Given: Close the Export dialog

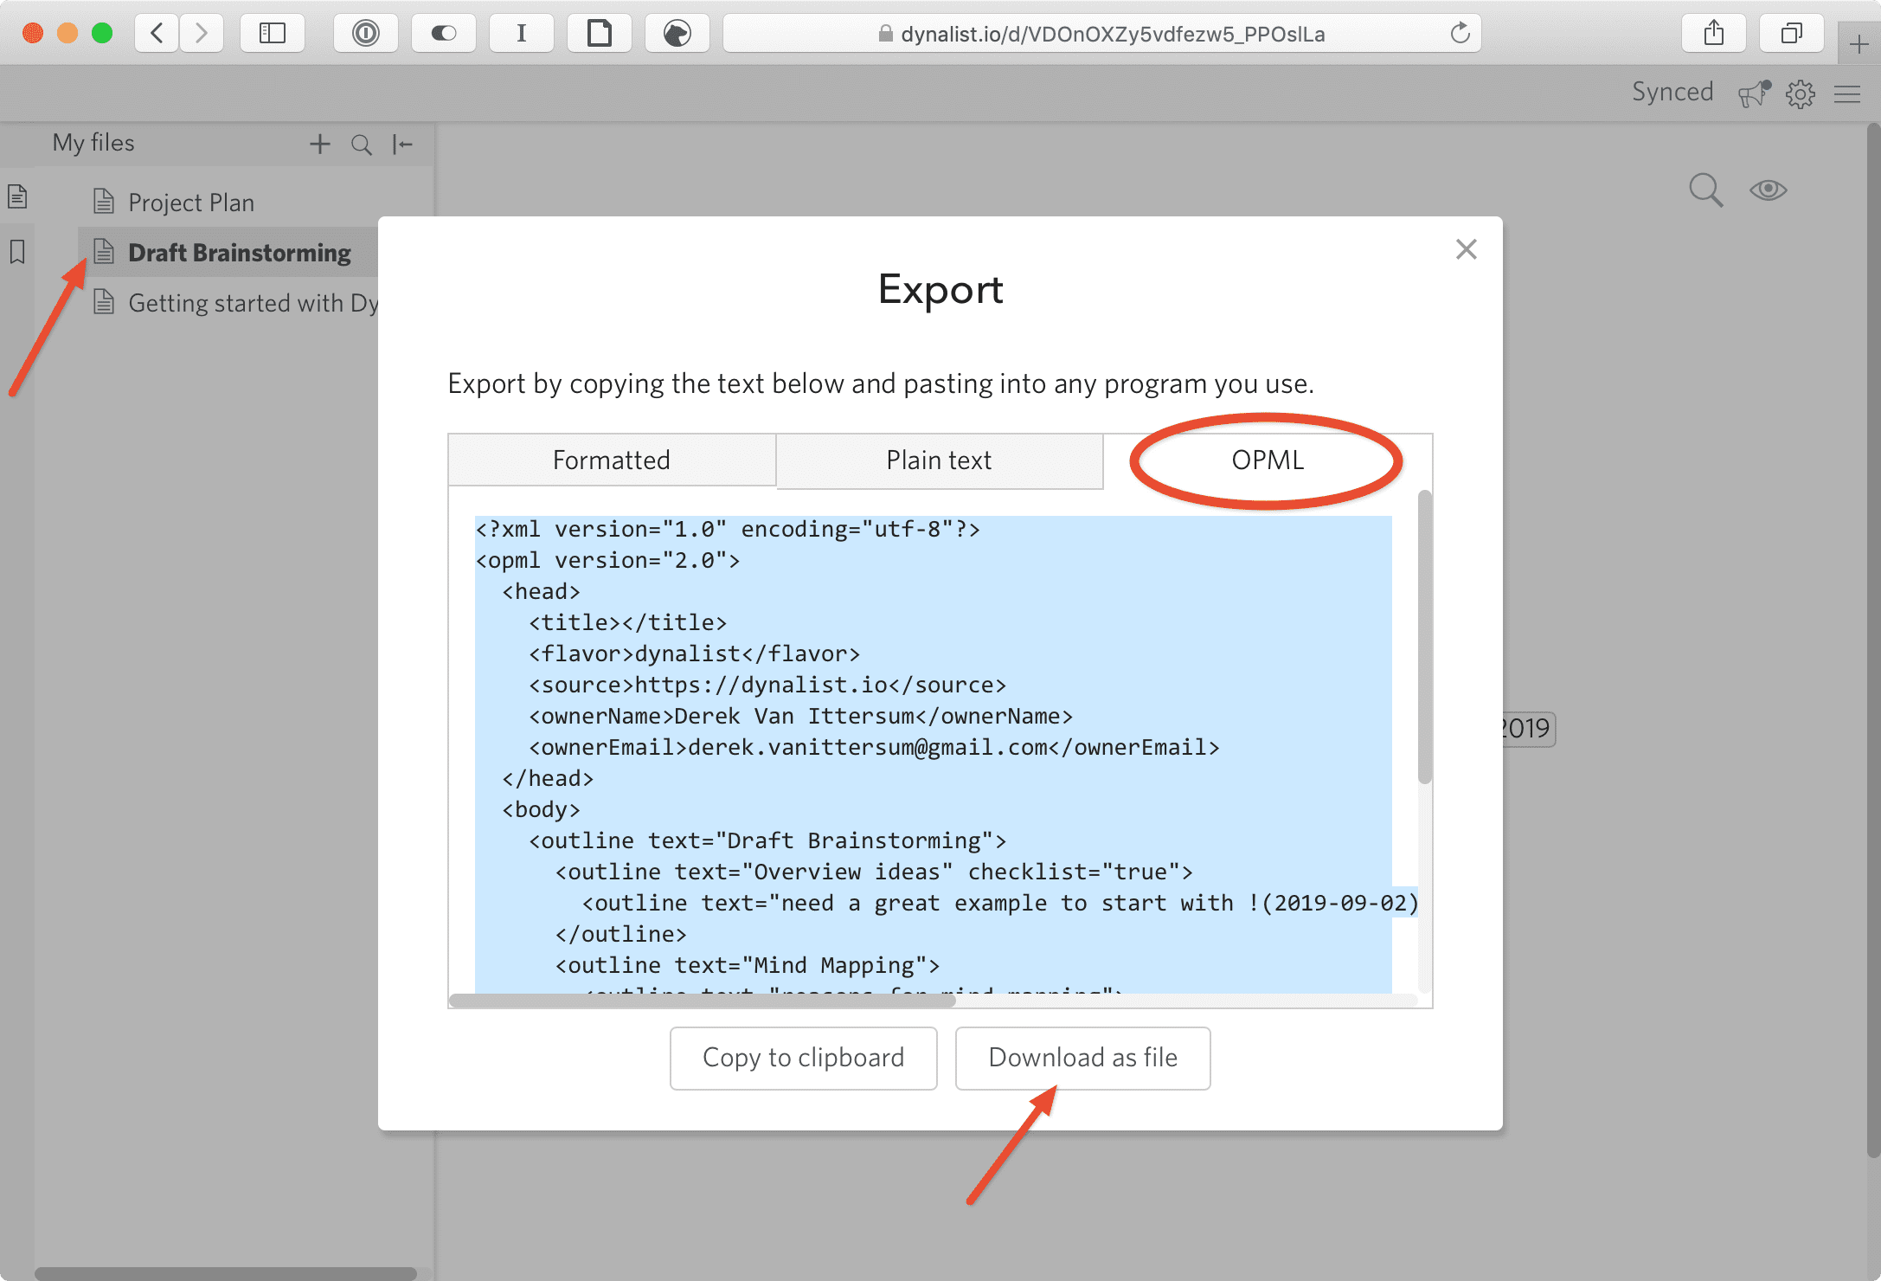Looking at the screenshot, I should [x=1466, y=249].
